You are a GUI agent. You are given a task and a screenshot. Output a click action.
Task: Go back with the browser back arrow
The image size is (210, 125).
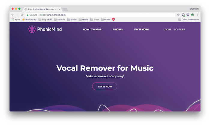(x=13, y=15)
